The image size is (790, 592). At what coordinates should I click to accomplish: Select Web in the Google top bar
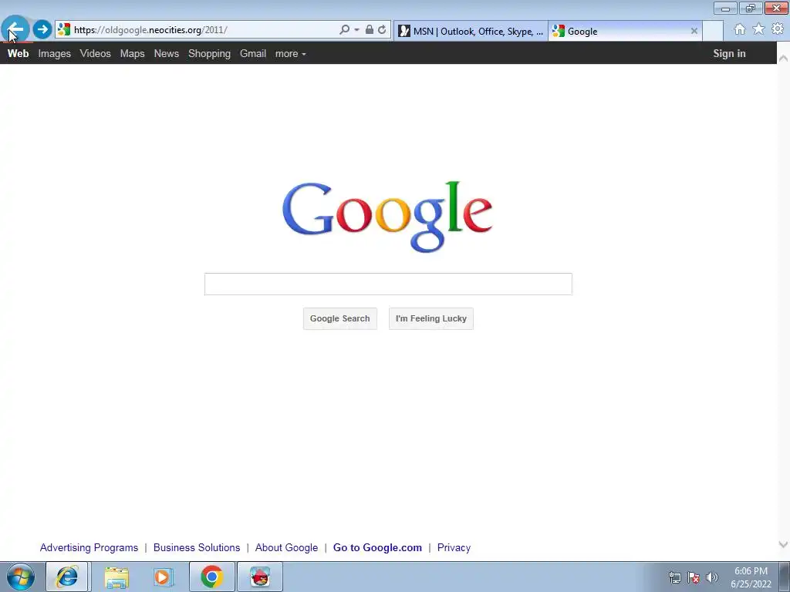(x=19, y=53)
